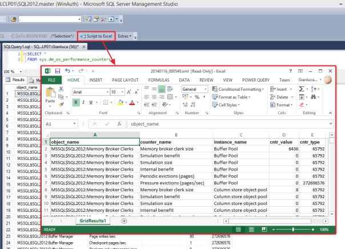345x249 pixels.
Task: Click Orientation text rotation icon
Action: tap(165, 105)
